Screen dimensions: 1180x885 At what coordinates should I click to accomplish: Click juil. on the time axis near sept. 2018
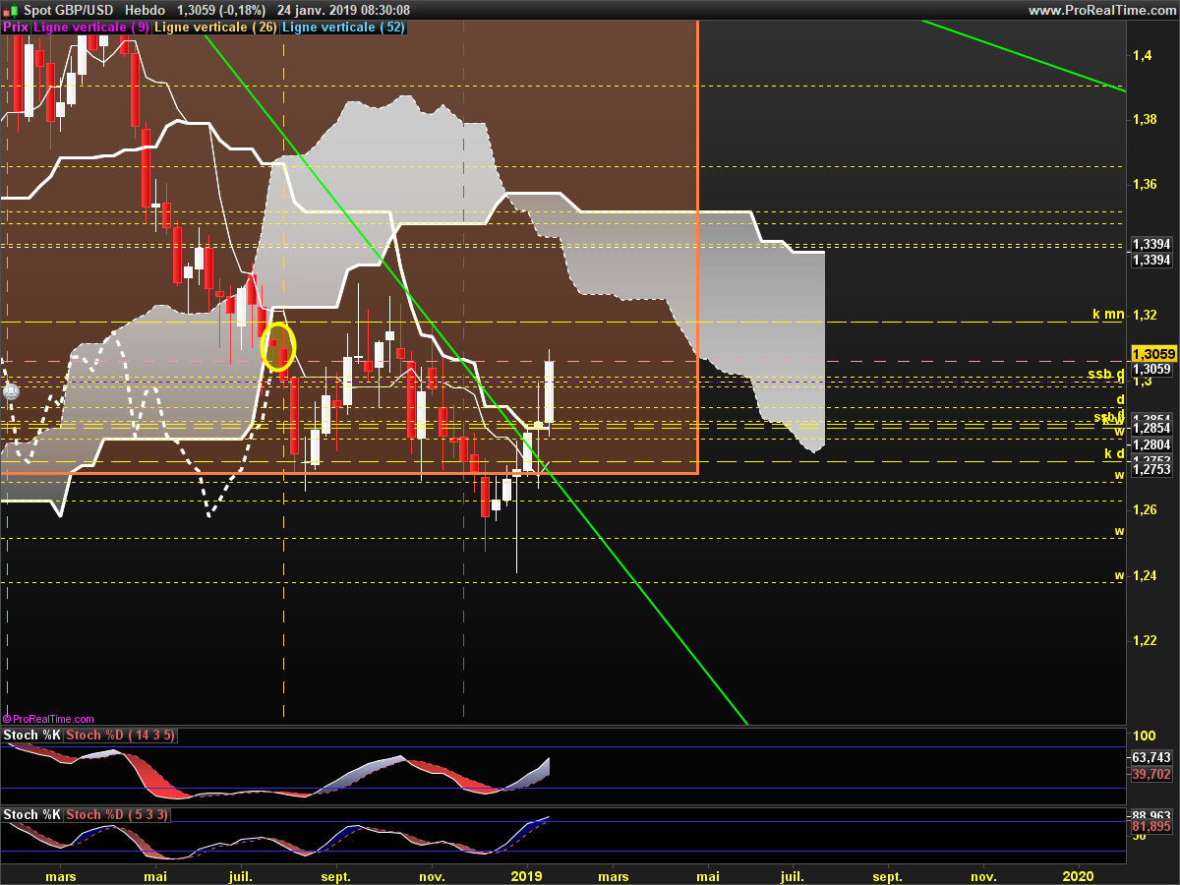point(241,875)
